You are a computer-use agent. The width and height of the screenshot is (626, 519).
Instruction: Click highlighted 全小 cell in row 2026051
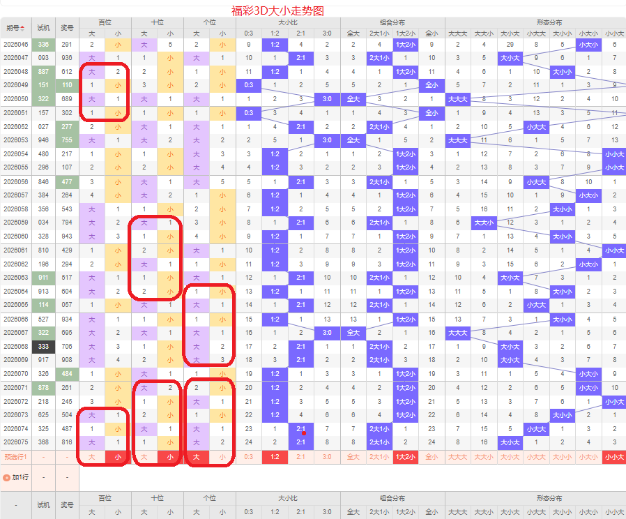432,113
